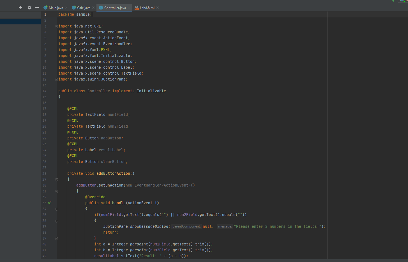
Task: Click the collapse all icon in project panel
Action: 20,8
